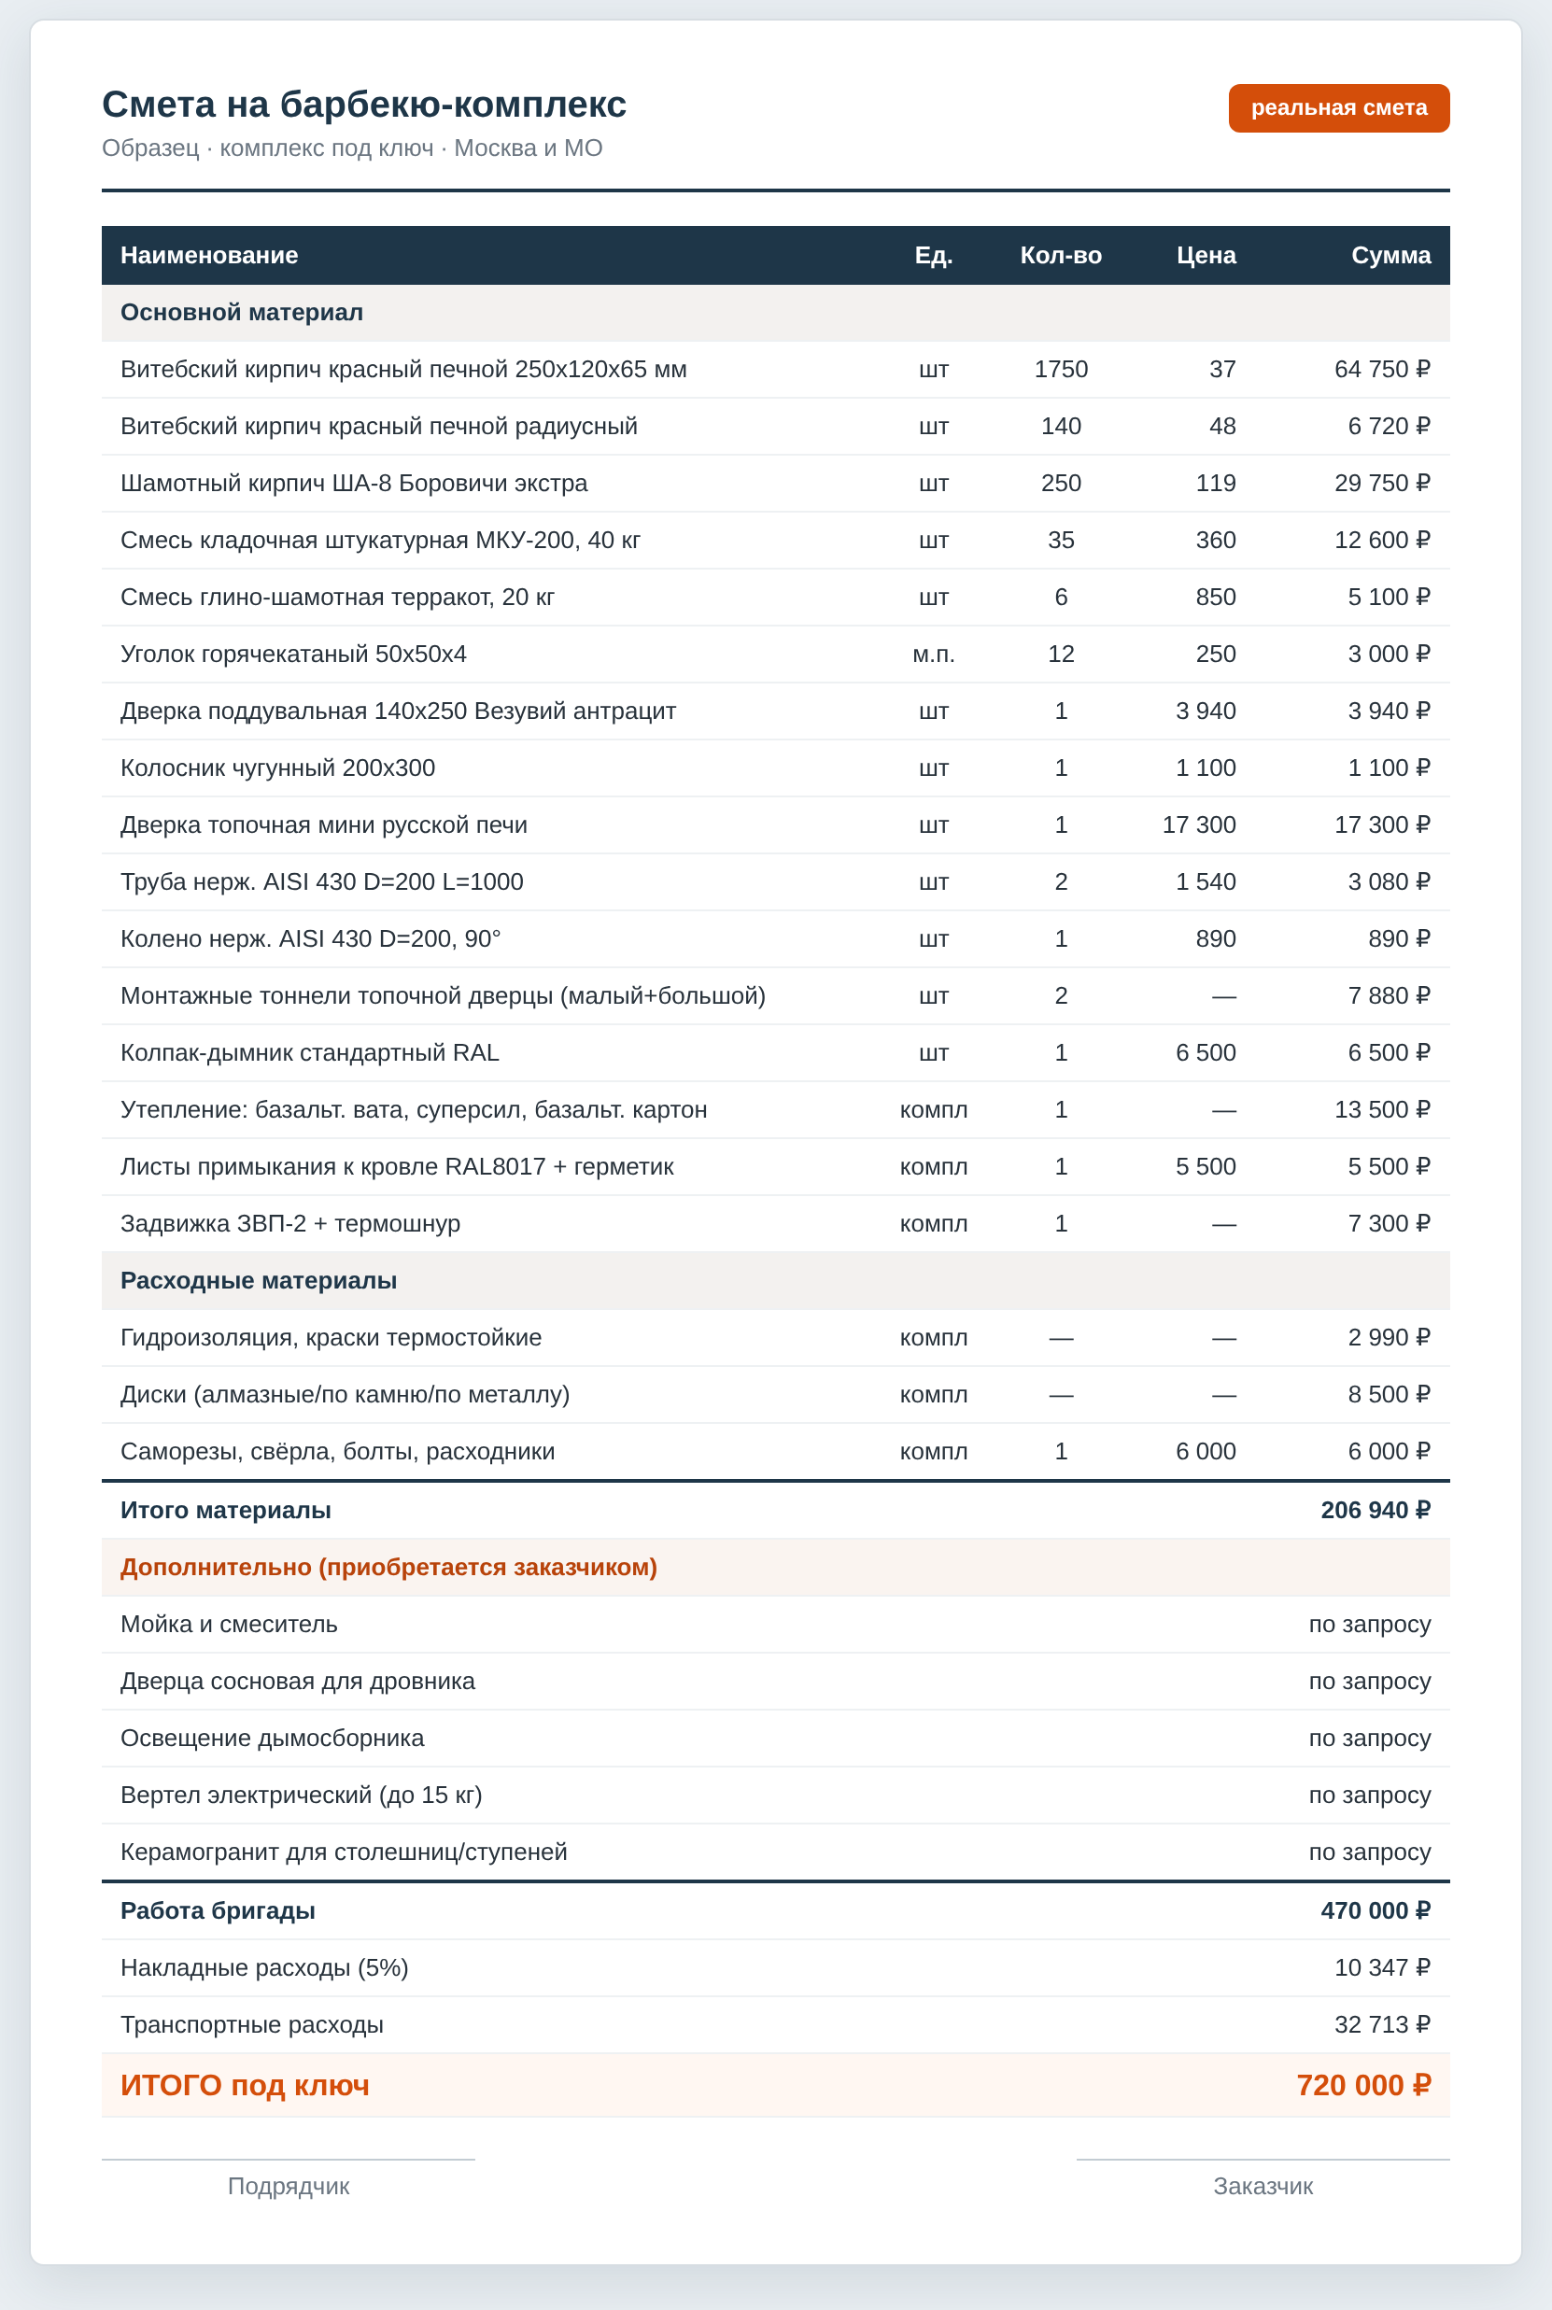Select the 'Смета на барбекю-комплекс' title
The image size is (1552, 2310).
pos(364,105)
